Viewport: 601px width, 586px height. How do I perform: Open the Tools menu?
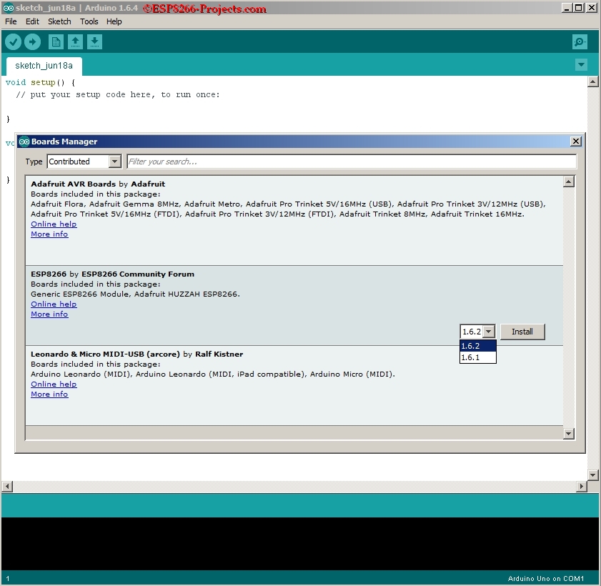tap(89, 21)
